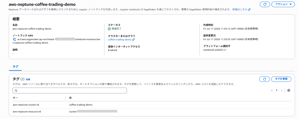Select the cluster- resource id value

click(x=93, y=112)
